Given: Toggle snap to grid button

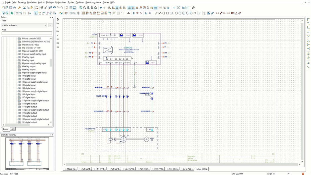Looking at the screenshot, I should click(133, 8).
